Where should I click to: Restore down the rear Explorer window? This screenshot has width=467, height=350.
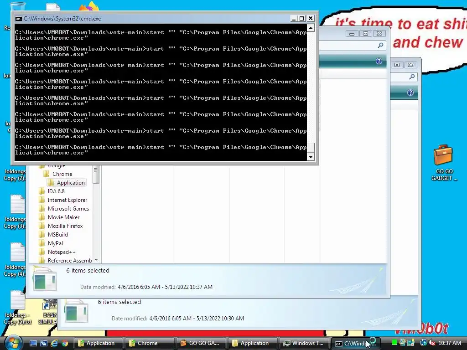(x=397, y=65)
